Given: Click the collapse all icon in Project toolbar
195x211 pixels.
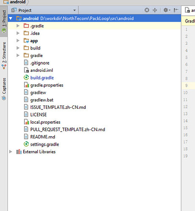Looking at the screenshot, I should pyautogui.click(x=155, y=10).
